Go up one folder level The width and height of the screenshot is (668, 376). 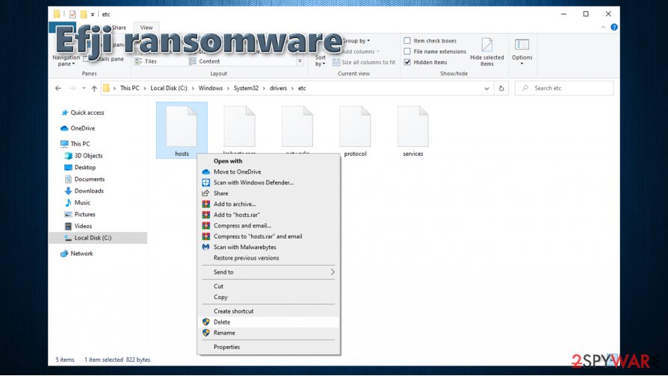94,89
